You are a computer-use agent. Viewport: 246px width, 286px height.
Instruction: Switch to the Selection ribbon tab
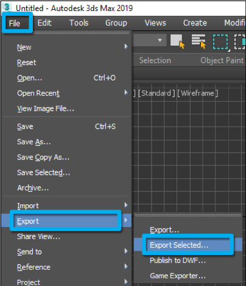[155, 60]
